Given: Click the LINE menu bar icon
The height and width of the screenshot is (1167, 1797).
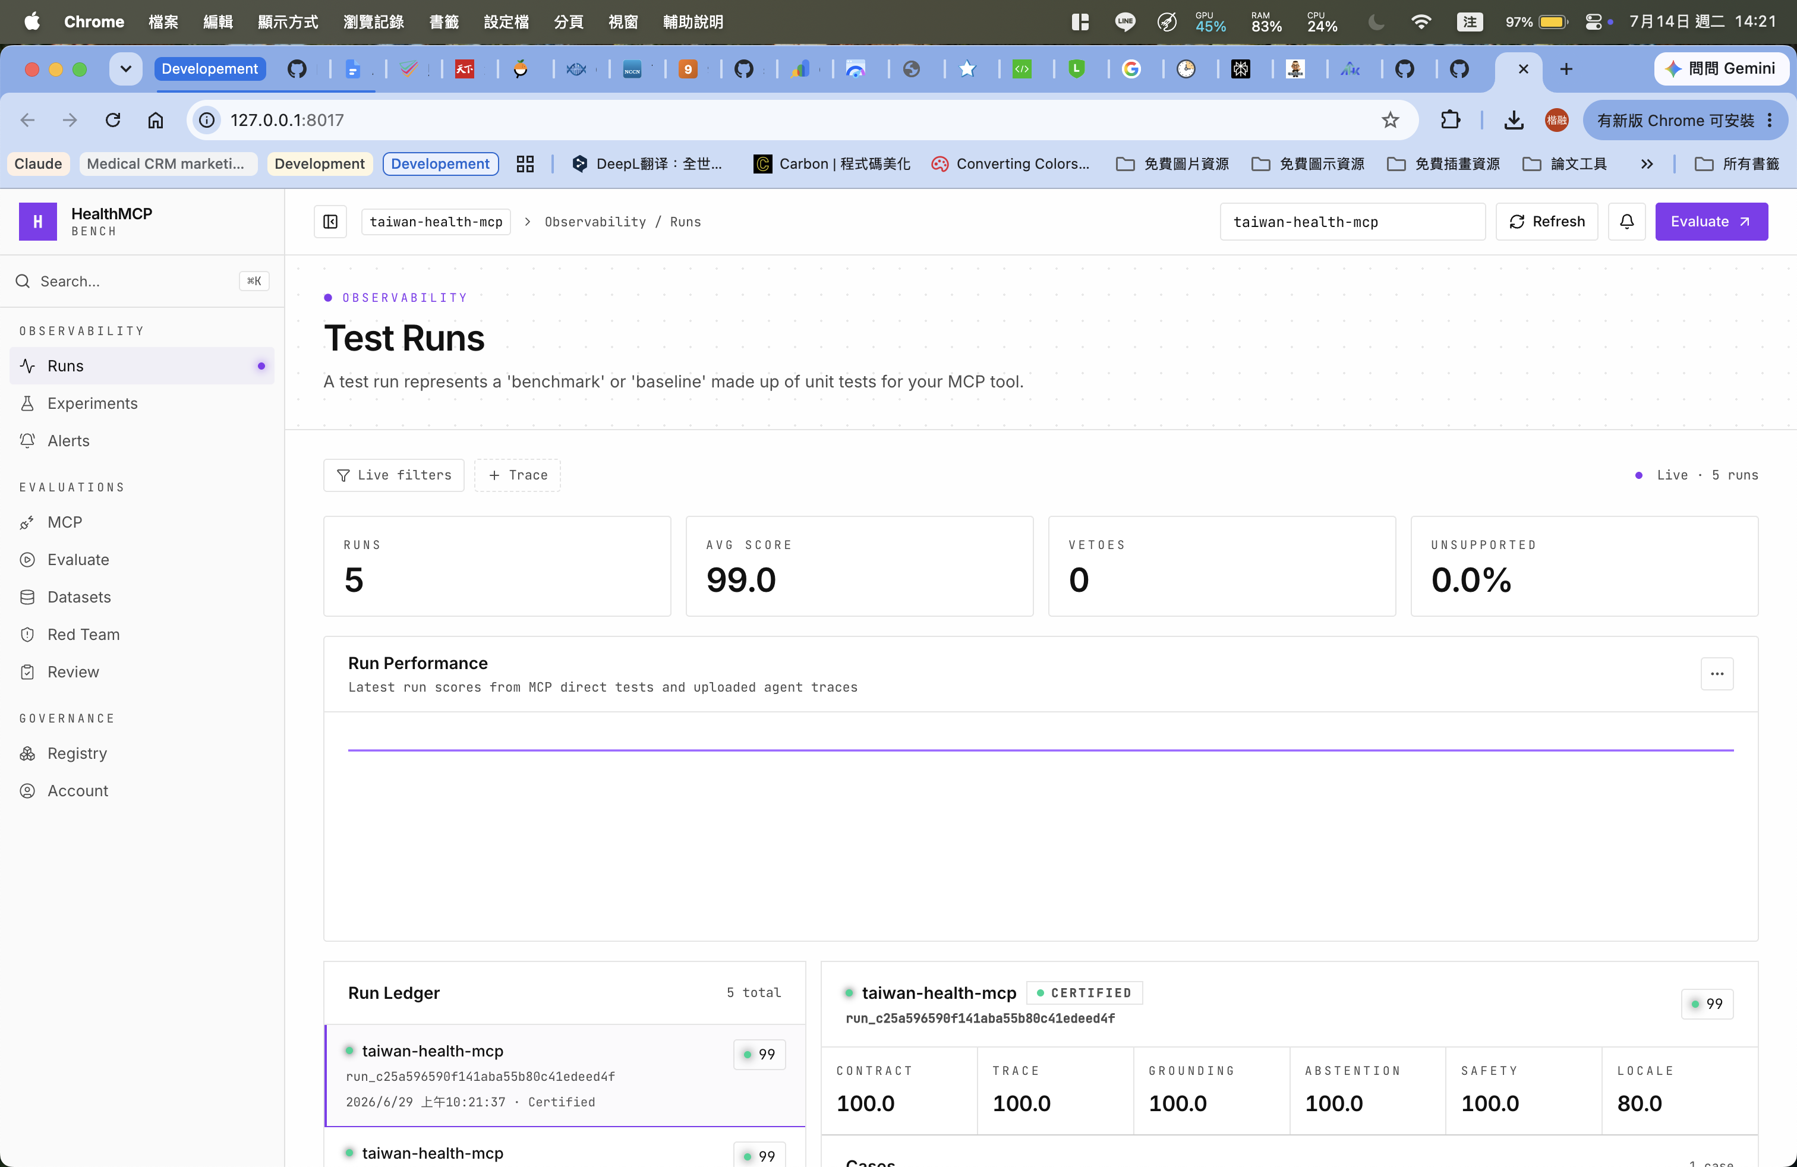Looking at the screenshot, I should [1124, 21].
